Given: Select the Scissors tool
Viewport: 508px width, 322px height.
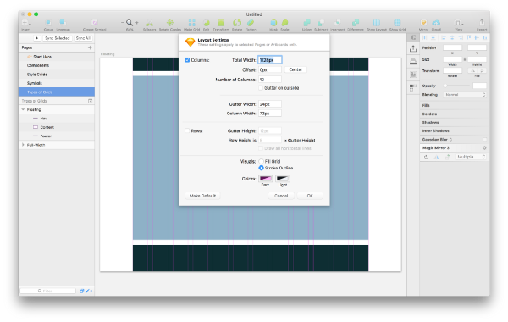Looking at the screenshot, I should [x=149, y=23].
